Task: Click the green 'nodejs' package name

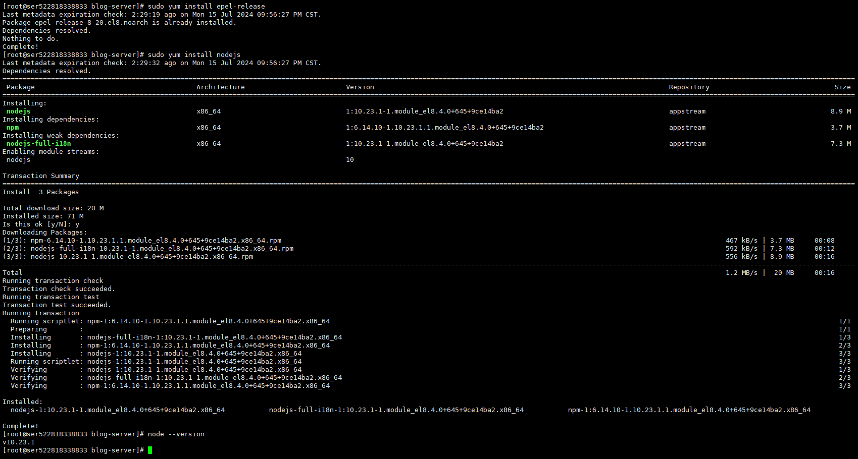Action: point(19,111)
